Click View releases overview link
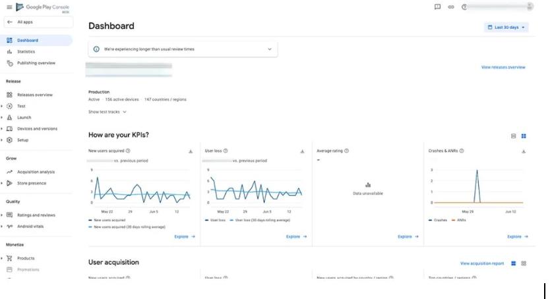 [x=503, y=67]
